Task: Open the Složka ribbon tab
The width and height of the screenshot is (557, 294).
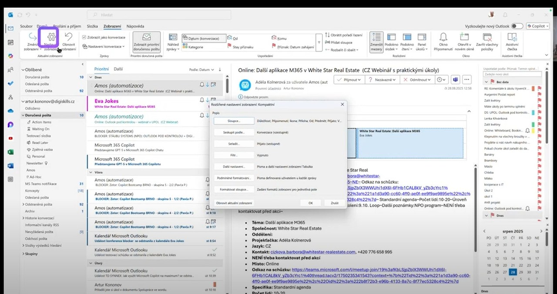Action: point(92,26)
